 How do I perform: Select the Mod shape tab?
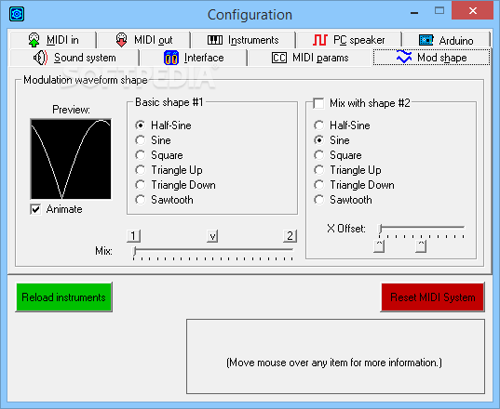[x=431, y=57]
